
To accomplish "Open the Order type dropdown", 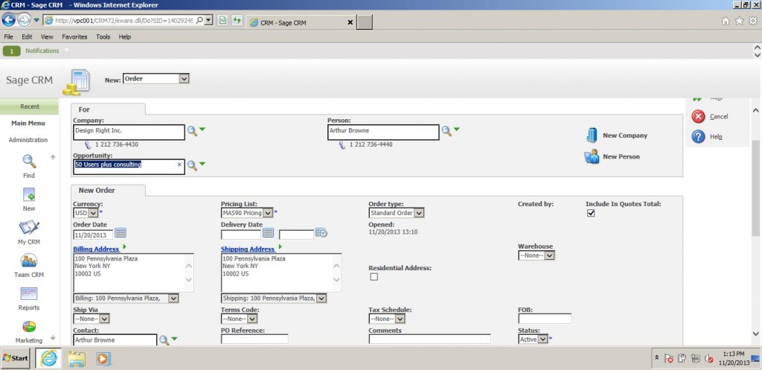I will click(396, 213).
